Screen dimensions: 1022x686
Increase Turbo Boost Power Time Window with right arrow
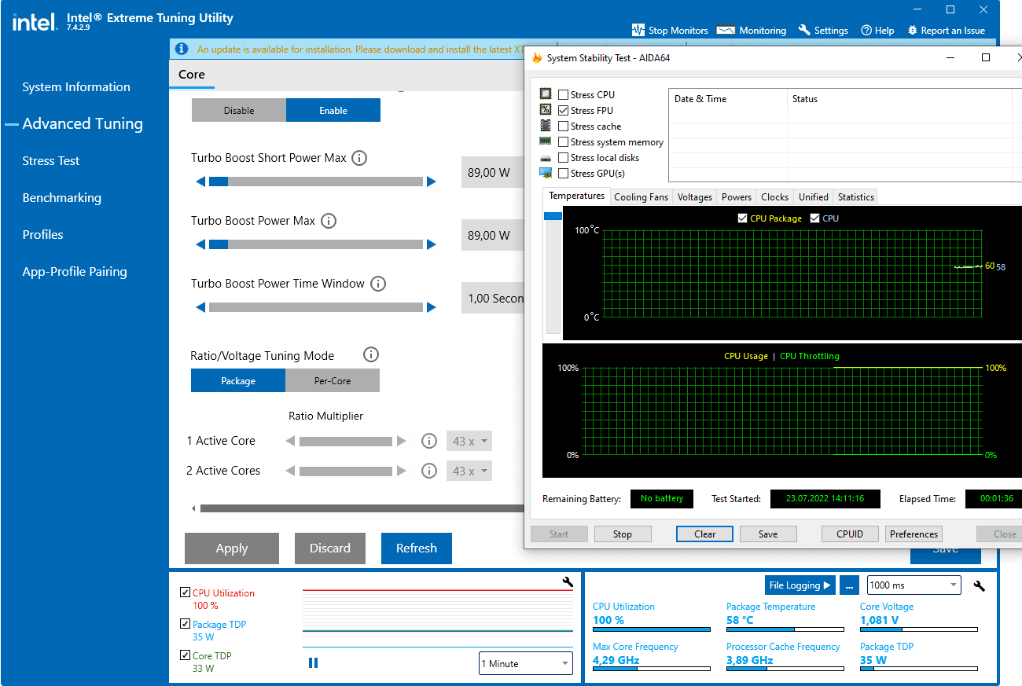click(x=432, y=307)
